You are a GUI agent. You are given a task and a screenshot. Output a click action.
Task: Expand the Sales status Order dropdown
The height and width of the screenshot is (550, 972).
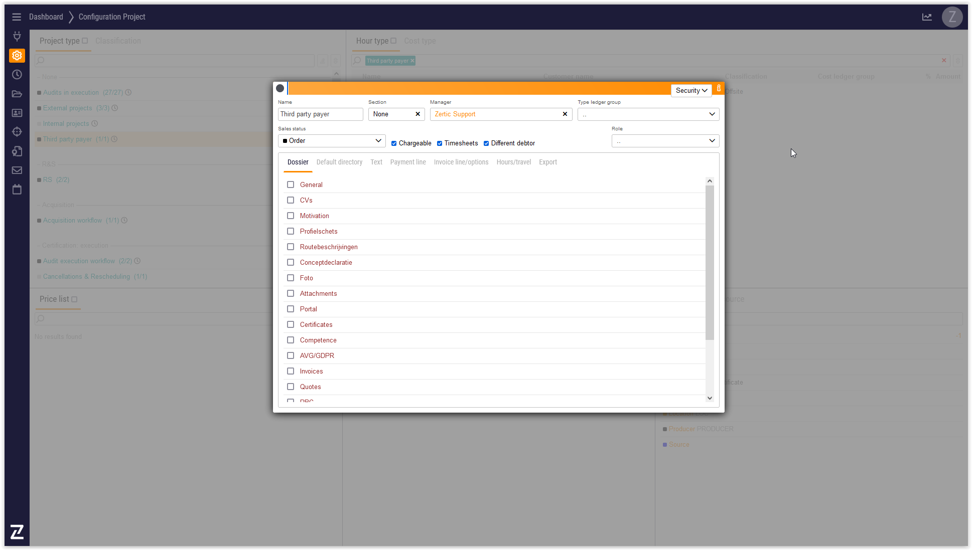(x=332, y=141)
